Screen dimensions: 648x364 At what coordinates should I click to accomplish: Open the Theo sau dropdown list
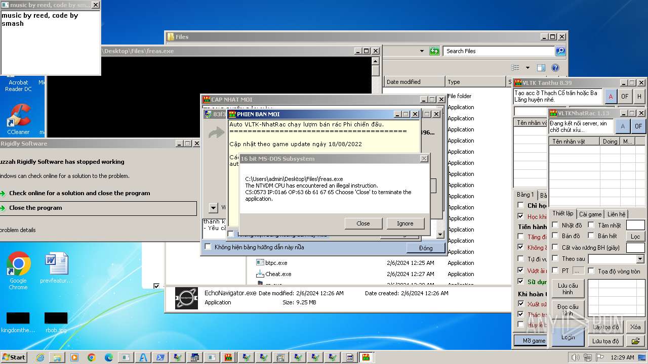click(x=640, y=259)
